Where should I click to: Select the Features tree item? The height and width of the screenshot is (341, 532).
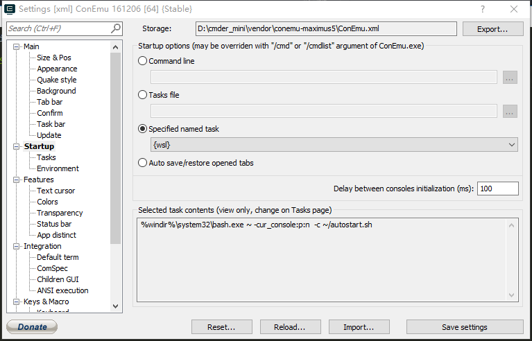[38, 180]
